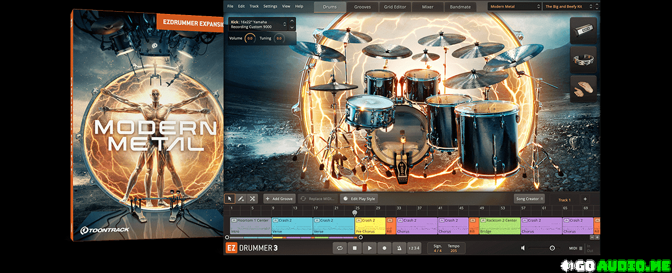Open the Settings menu
Viewport: 672px width, 273px height.
[270, 6]
